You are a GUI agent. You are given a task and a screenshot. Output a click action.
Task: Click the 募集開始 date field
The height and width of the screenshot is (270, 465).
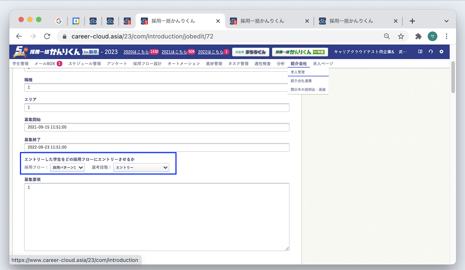157,127
